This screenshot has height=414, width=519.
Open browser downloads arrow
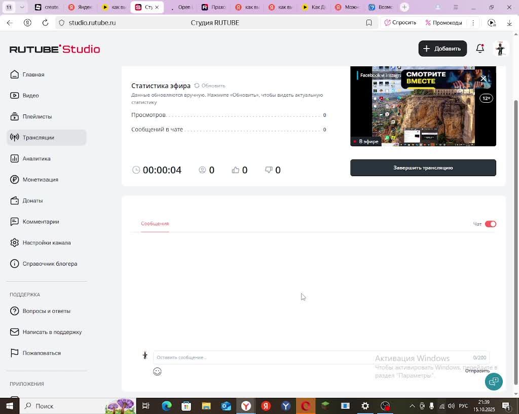[509, 23]
